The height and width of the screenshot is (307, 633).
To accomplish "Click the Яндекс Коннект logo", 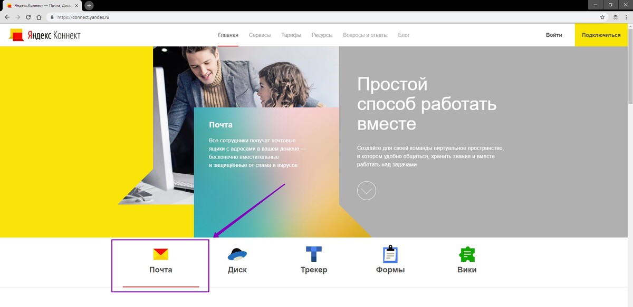I will click(x=45, y=35).
